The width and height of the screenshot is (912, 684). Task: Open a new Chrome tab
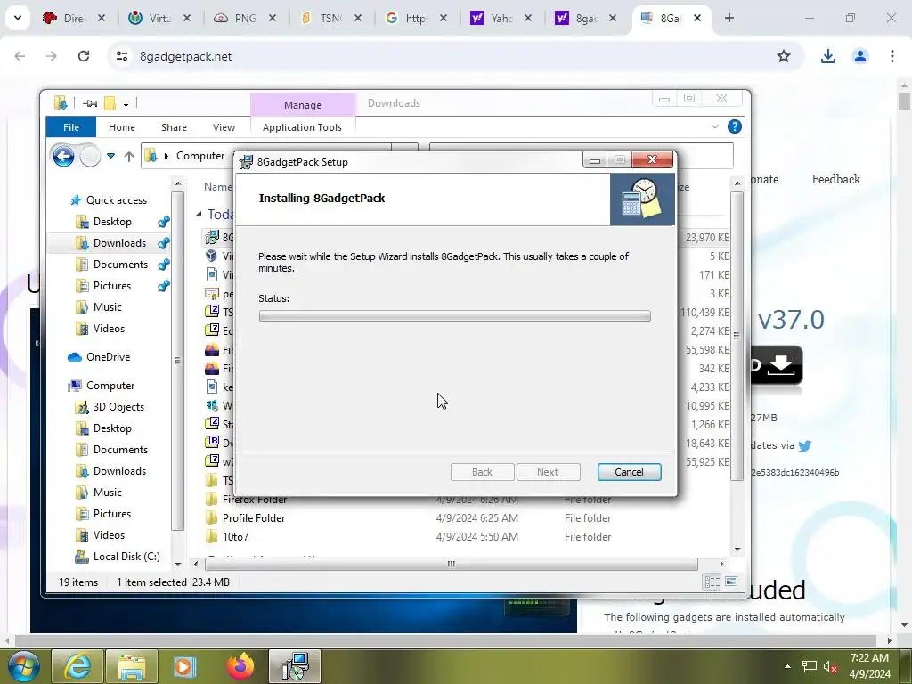[729, 18]
